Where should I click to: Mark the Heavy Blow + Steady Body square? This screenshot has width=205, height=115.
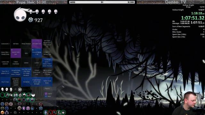click(5, 53)
